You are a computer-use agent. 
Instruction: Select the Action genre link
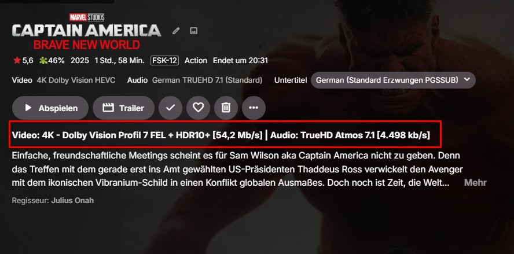tap(196, 61)
